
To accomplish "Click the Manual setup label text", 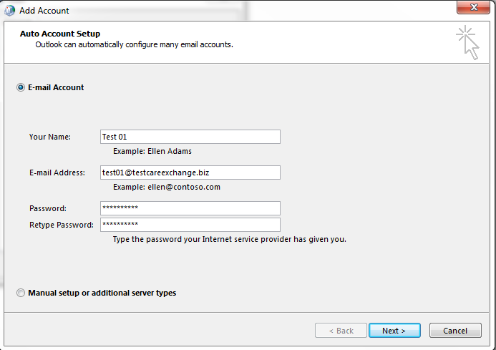I will tap(102, 293).
